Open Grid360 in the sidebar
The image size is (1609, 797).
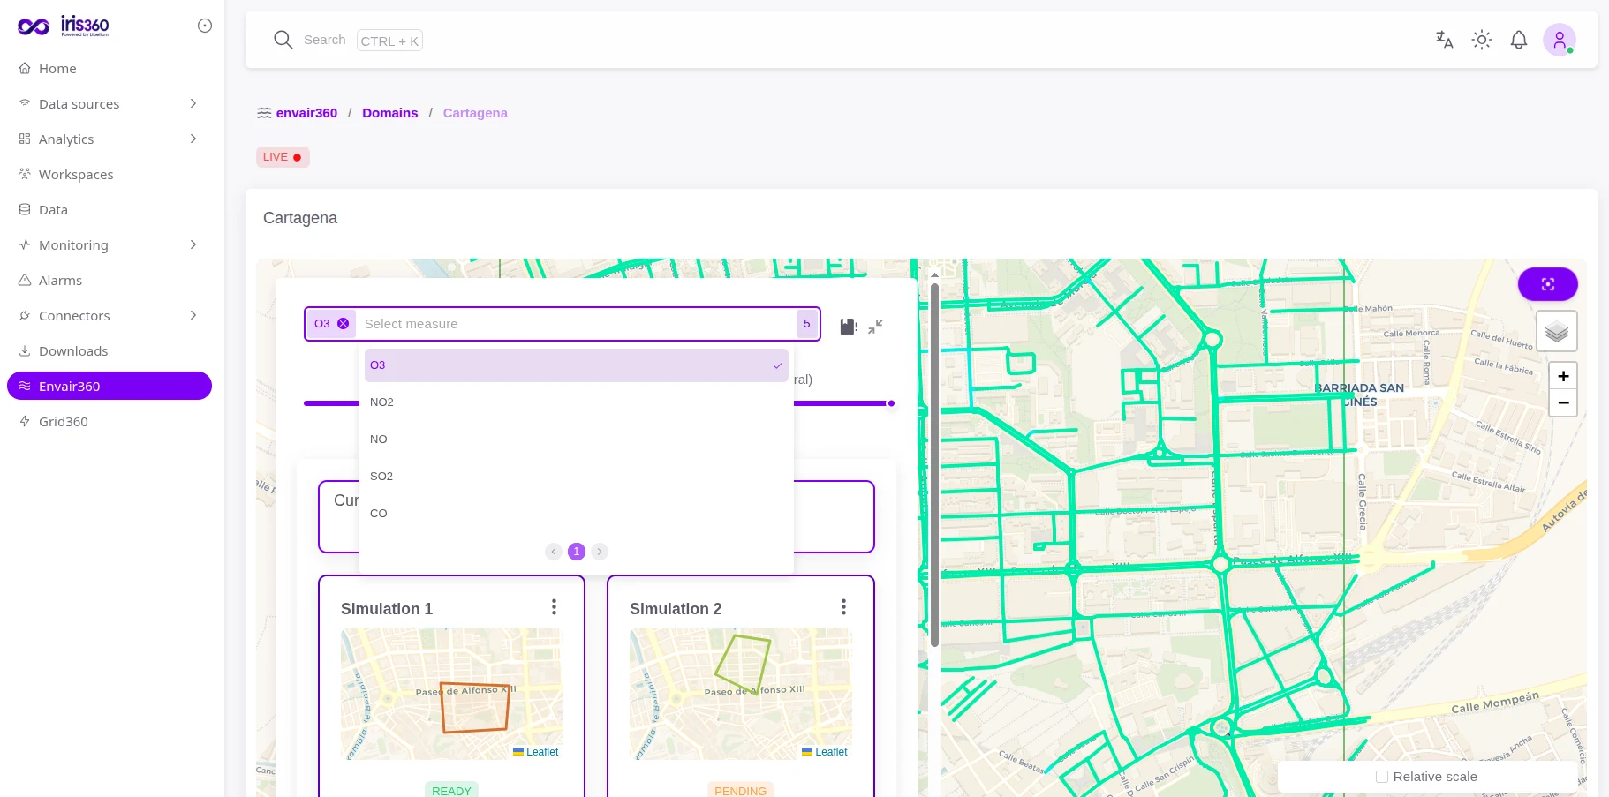[x=109, y=421]
